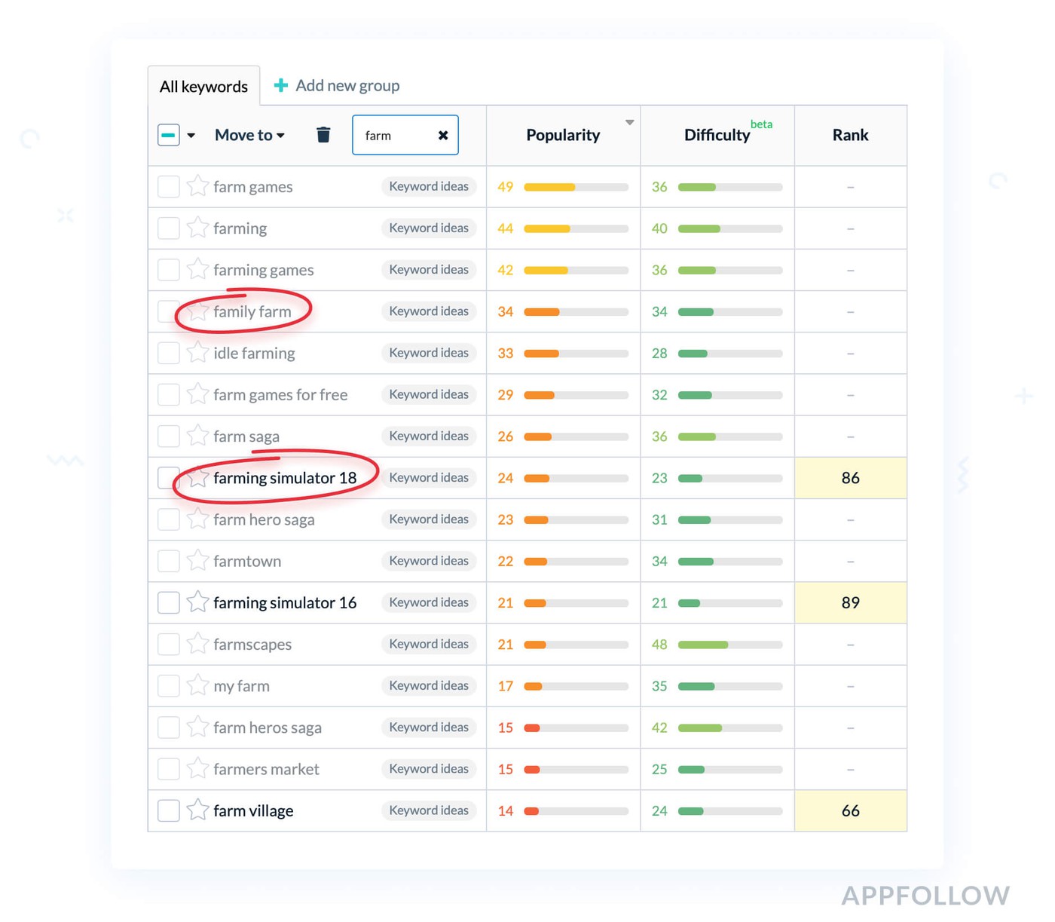The height and width of the screenshot is (922, 1055).
Task: Switch to the All keywords tab
Action: click(x=203, y=87)
